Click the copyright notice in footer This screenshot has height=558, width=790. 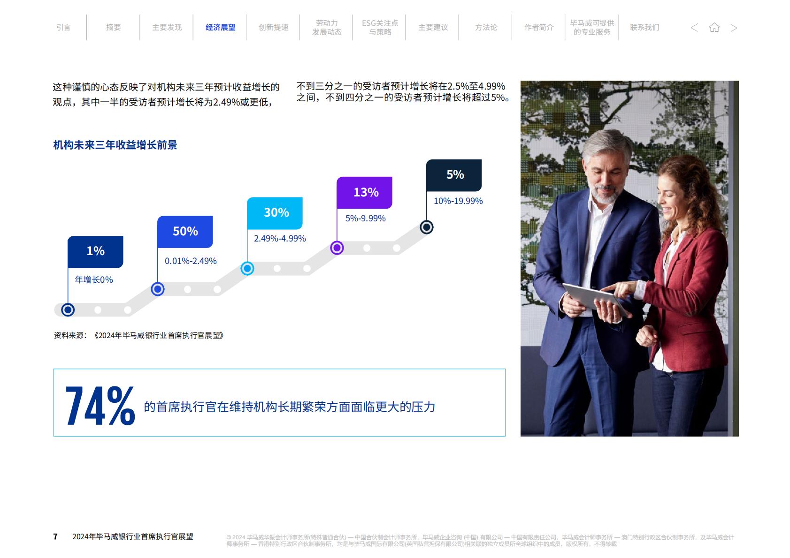(x=480, y=541)
